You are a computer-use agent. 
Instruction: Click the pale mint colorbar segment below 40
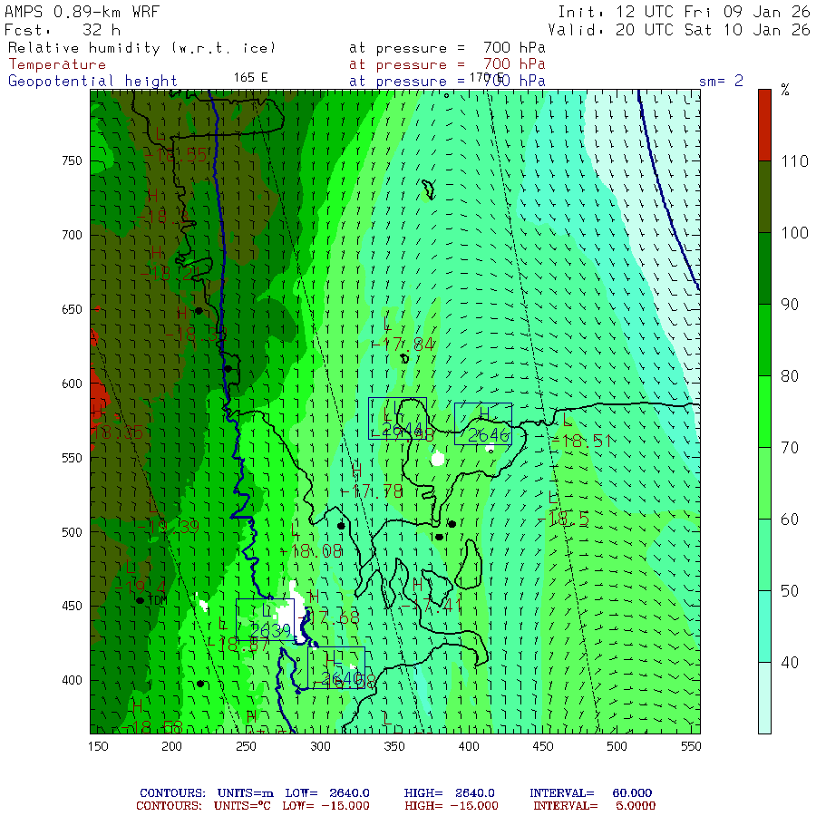click(x=764, y=698)
